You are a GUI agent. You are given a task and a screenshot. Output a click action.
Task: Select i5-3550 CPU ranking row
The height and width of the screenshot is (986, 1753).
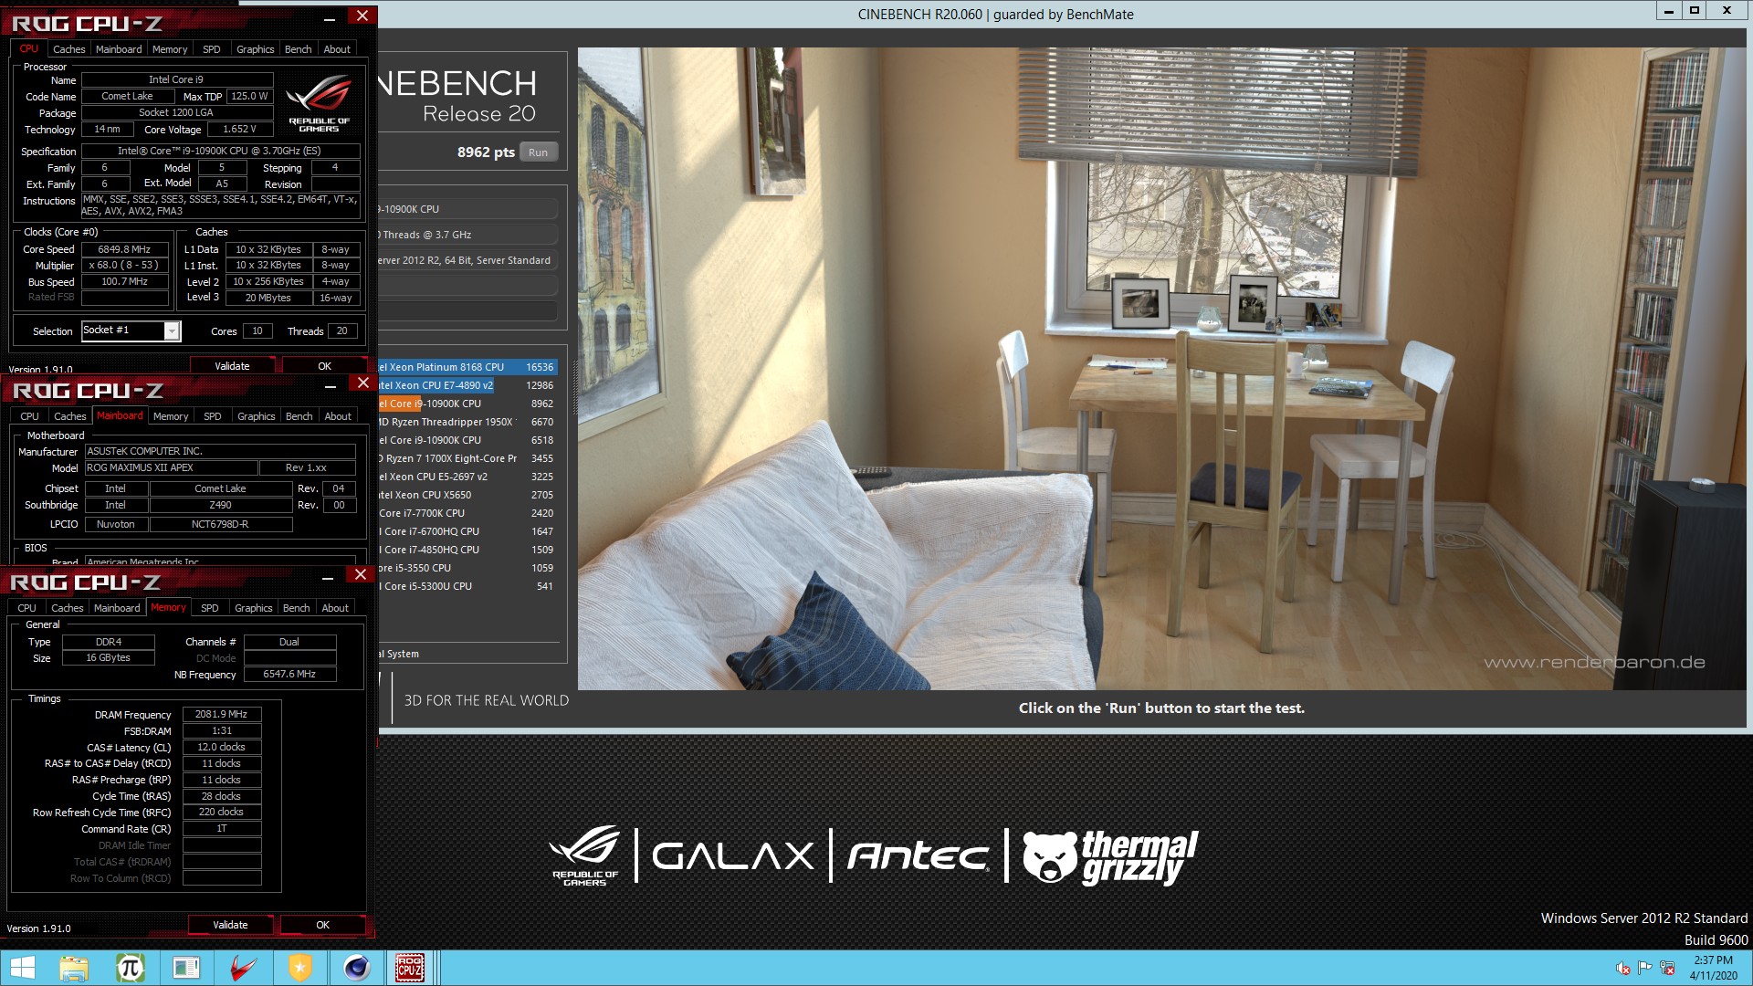[x=467, y=568]
